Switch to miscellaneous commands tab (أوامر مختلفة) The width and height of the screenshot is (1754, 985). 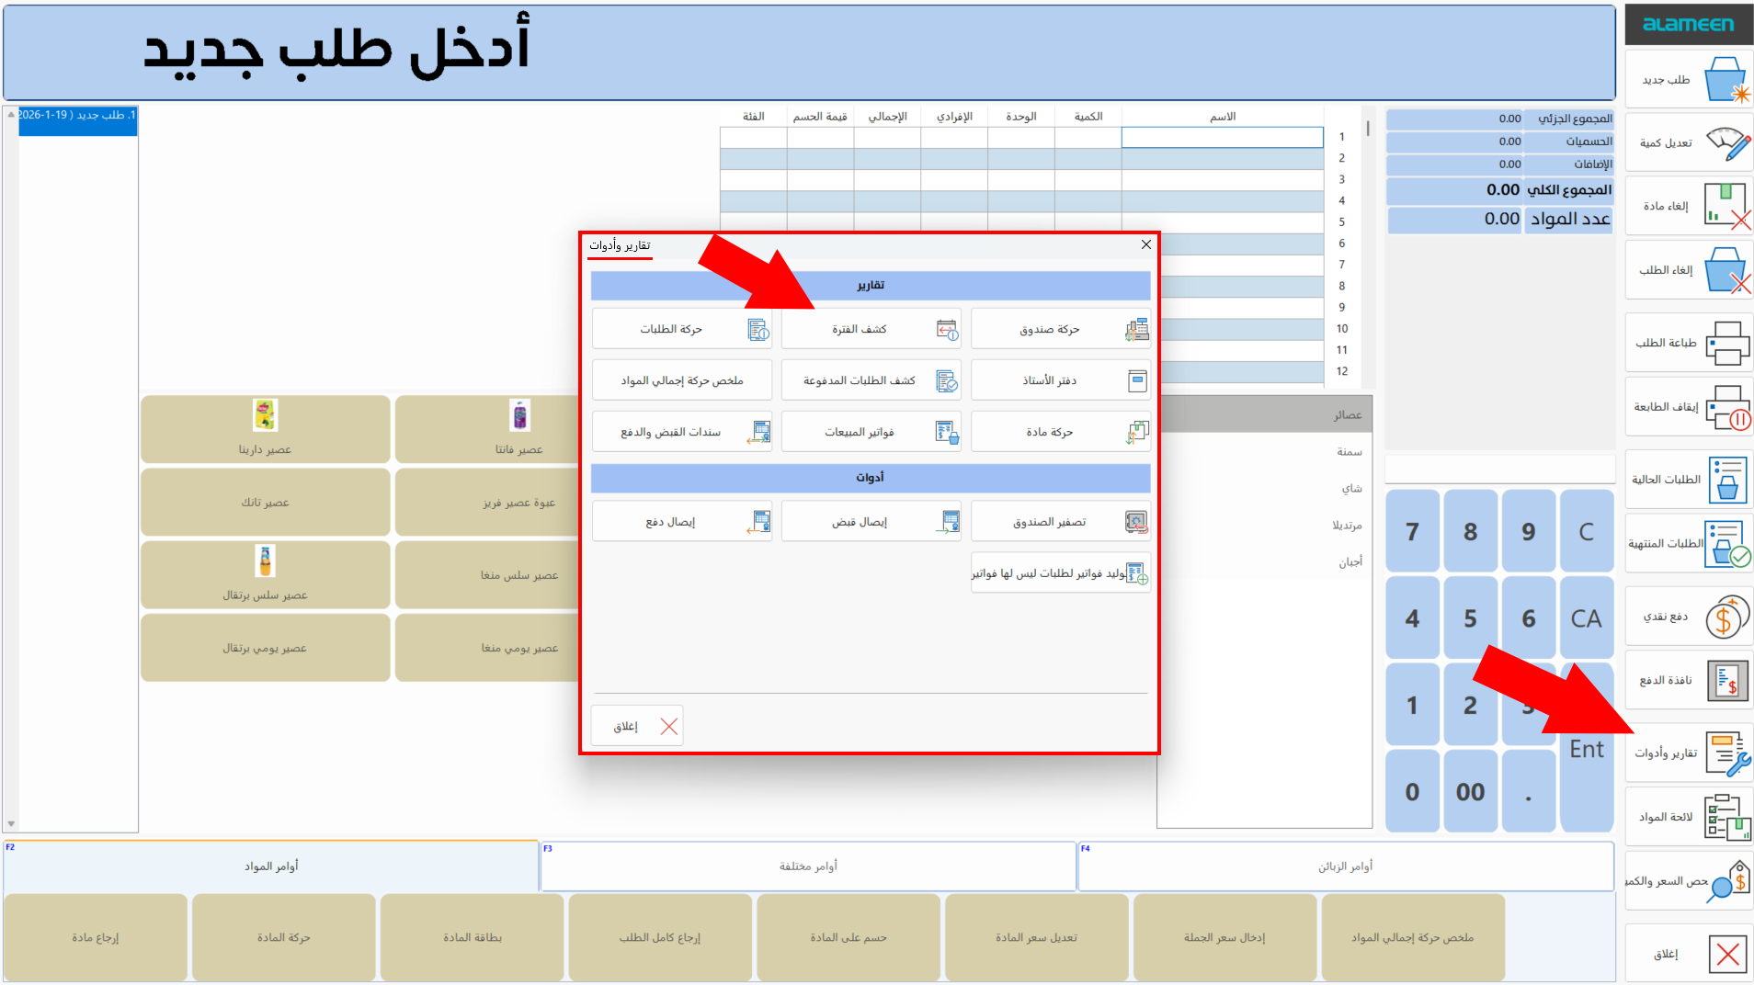point(808,866)
